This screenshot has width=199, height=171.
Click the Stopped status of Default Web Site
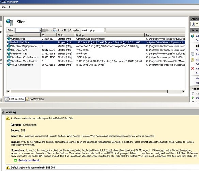(x=65, y=42)
